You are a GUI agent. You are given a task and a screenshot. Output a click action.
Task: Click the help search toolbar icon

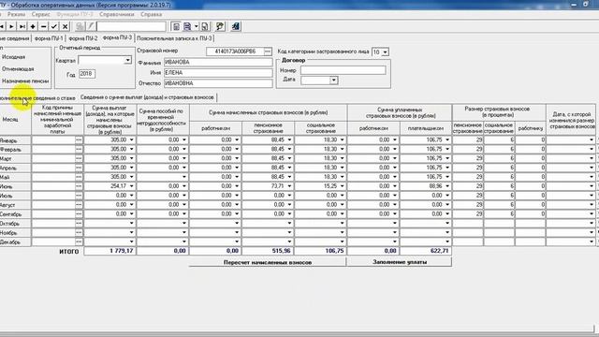pyautogui.click(x=220, y=26)
